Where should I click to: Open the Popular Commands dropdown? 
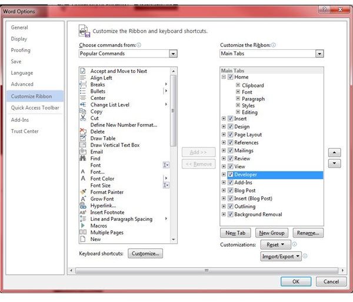(x=173, y=53)
